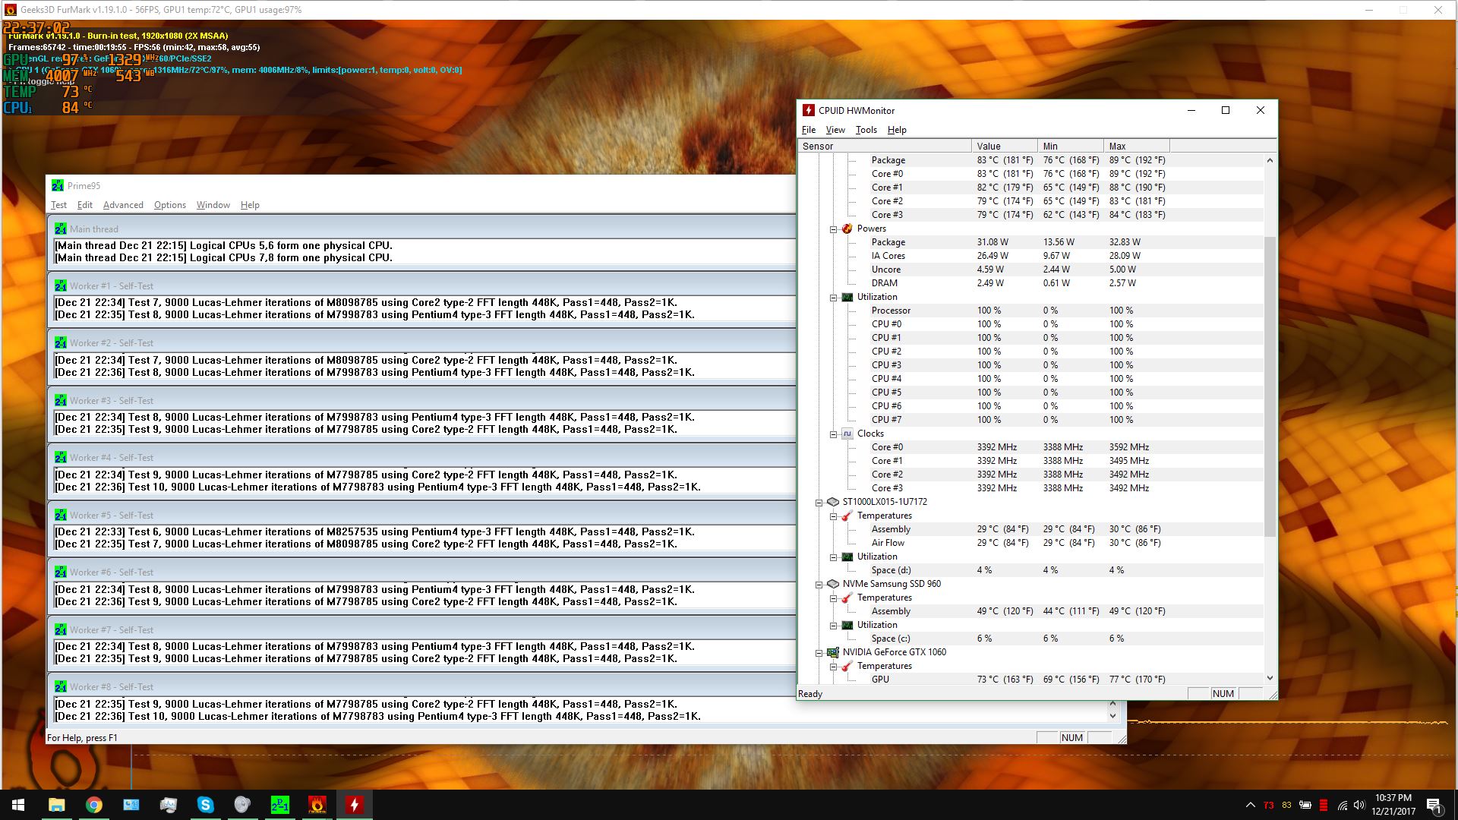This screenshot has width=1458, height=820.
Task: Open the Tools menu in HWMonitor
Action: point(866,130)
